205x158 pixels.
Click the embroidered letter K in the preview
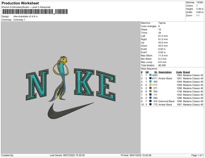coord(84,82)
